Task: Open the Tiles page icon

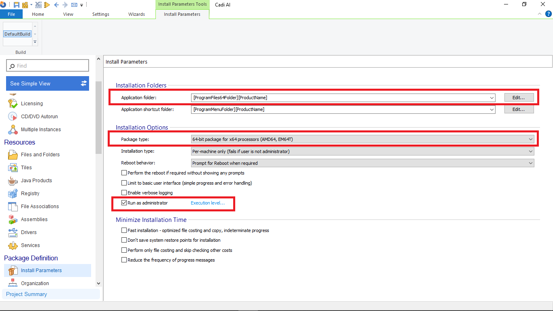Action: (13, 168)
